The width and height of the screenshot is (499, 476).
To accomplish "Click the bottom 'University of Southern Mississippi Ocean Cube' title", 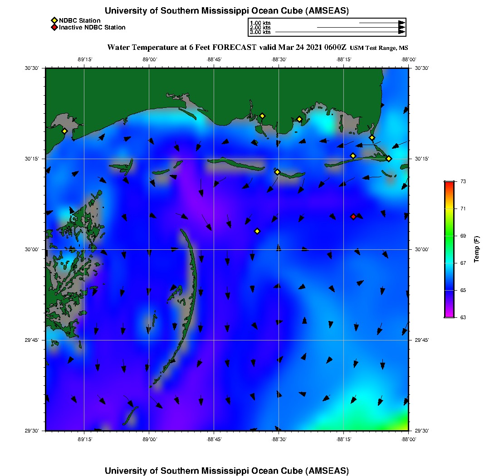I will tap(227, 471).
